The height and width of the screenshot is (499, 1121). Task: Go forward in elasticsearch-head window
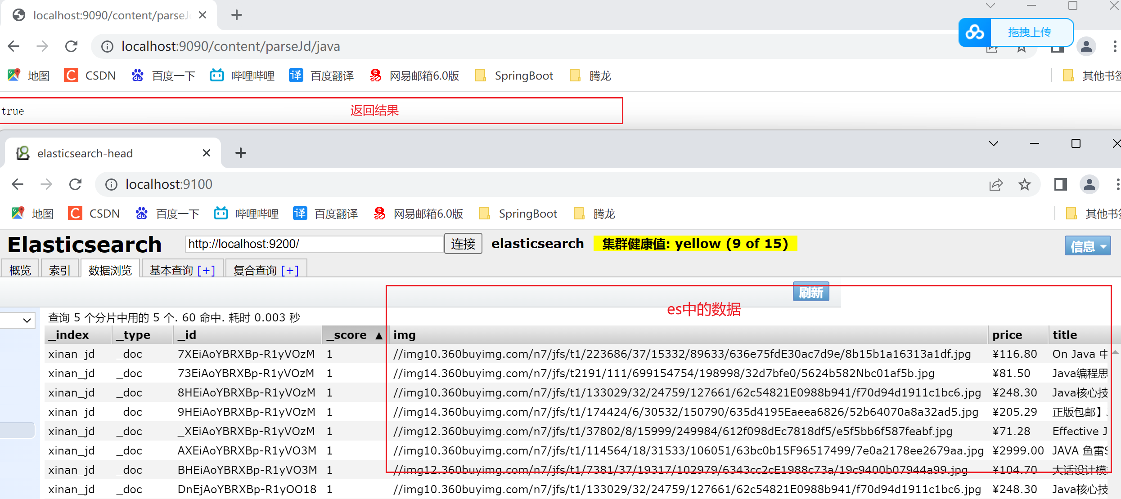[46, 184]
